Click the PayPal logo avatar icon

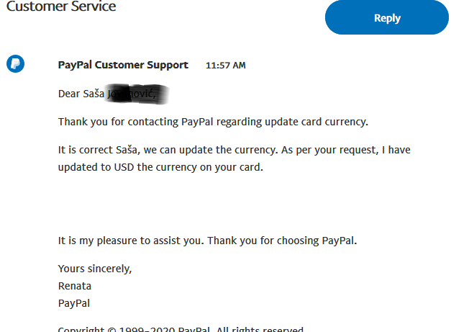(16, 63)
